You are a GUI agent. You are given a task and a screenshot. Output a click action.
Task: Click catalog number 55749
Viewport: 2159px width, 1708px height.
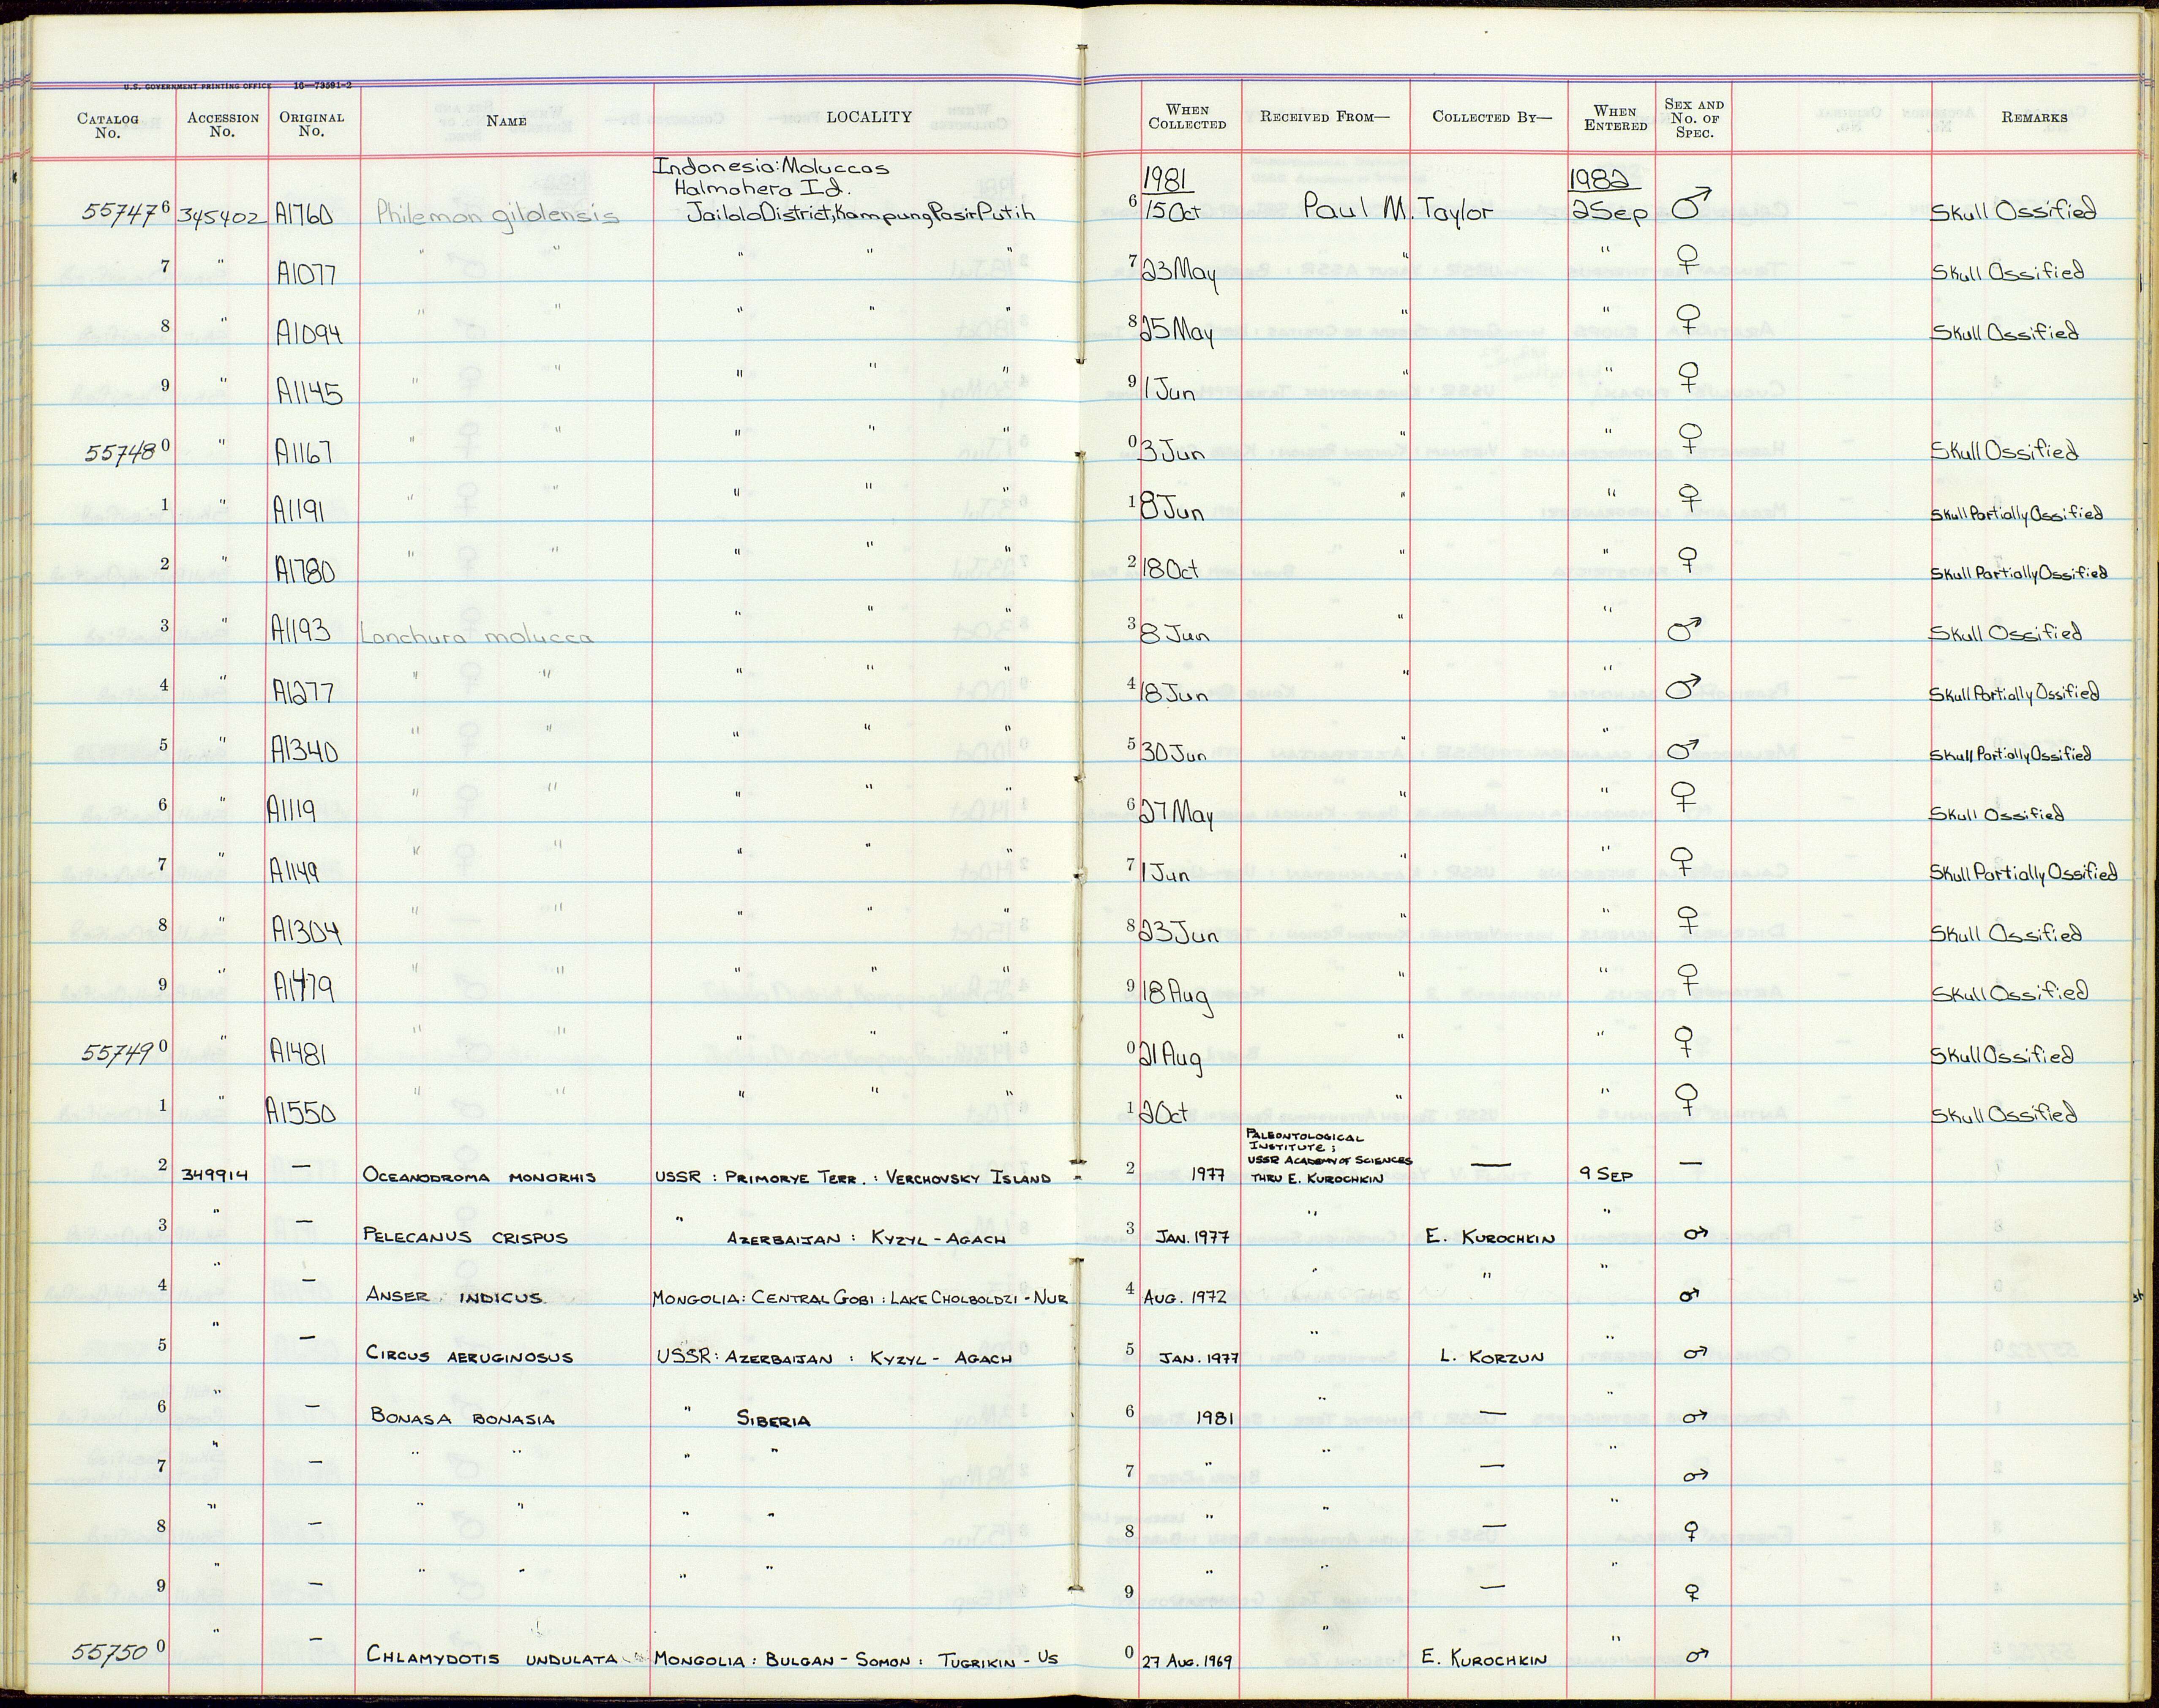point(119,1053)
